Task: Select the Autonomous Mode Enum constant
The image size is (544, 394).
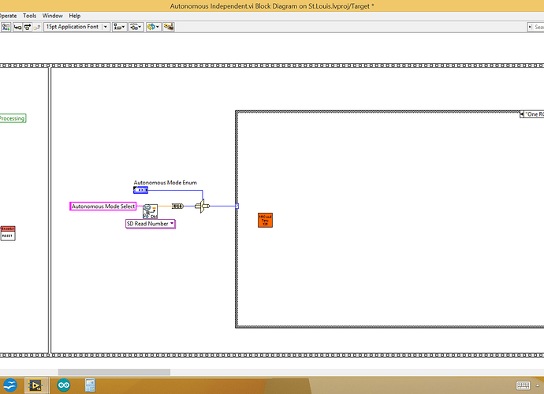Action: pos(140,190)
